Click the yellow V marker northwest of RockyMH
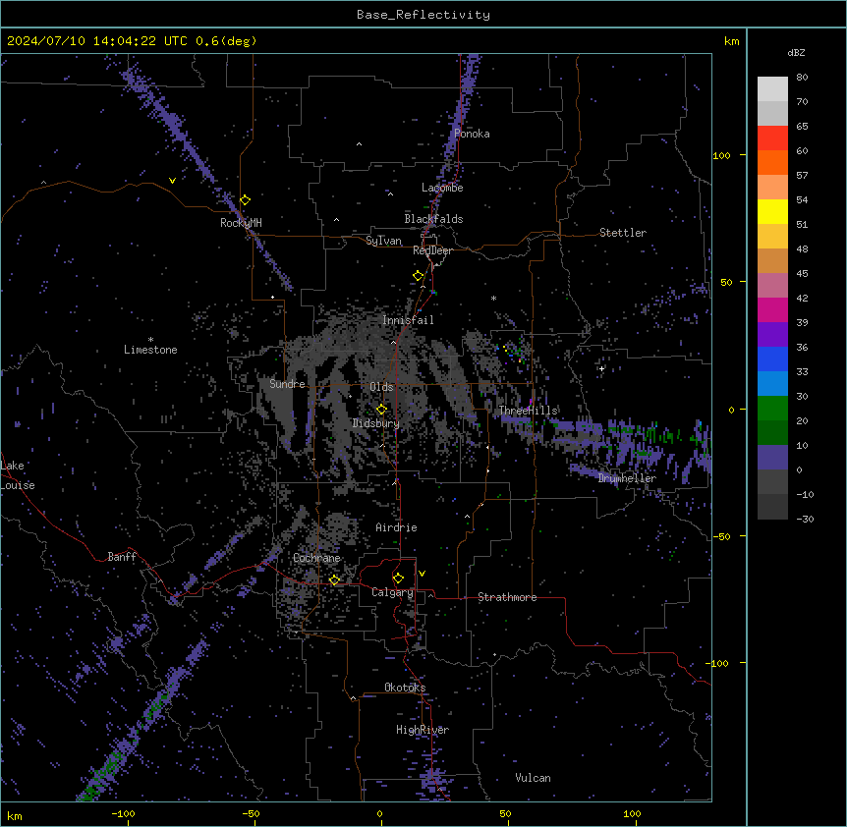Image resolution: width=847 pixels, height=827 pixels. (x=172, y=181)
